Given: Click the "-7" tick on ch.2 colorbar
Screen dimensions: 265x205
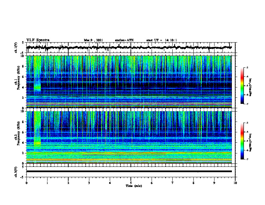Looking at the screenshot, I should pos(247,159).
